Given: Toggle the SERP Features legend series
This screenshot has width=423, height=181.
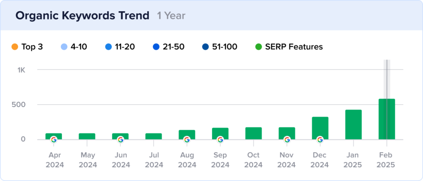Looking at the screenshot, I should [x=289, y=47].
